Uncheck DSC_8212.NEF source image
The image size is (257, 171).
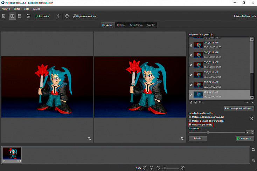tap(191, 45)
